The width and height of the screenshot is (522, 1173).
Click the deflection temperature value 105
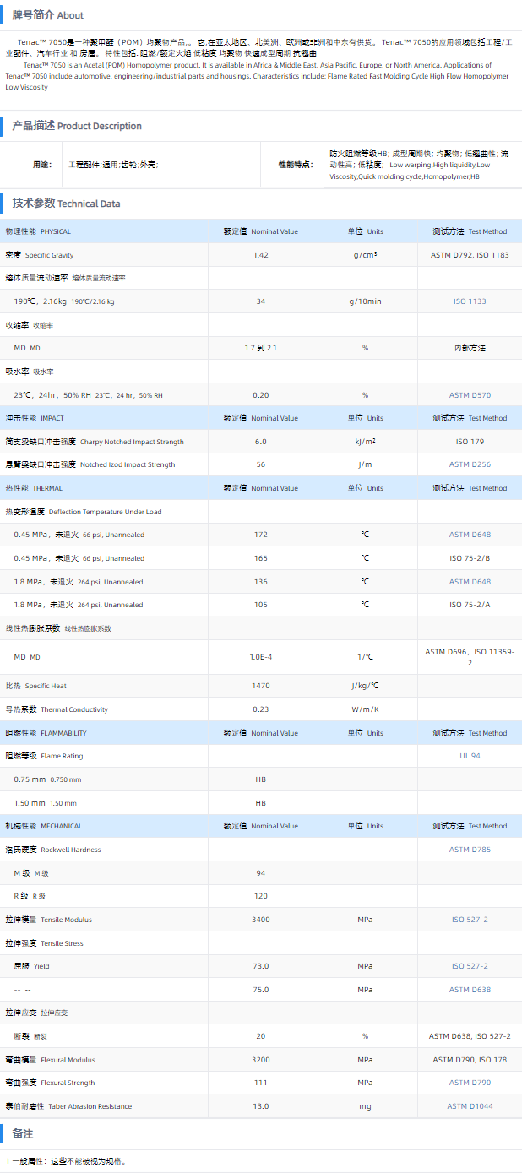(x=261, y=605)
